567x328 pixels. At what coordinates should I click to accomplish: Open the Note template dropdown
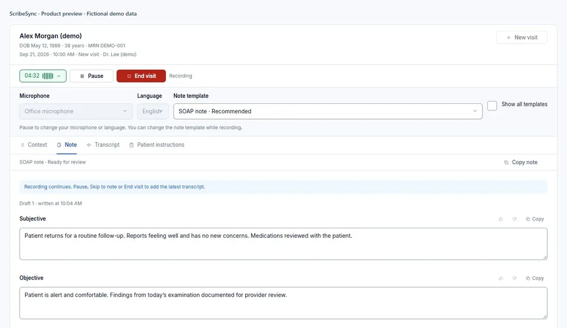pos(328,111)
